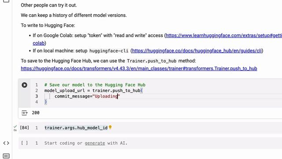Click 'We can keep a history of different model versions.'
This screenshot has height=159, width=282.
[x=74, y=15]
